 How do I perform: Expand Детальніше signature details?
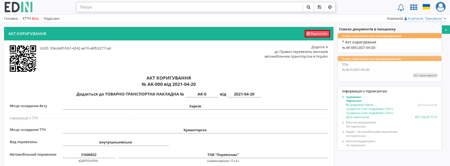pos(427,105)
